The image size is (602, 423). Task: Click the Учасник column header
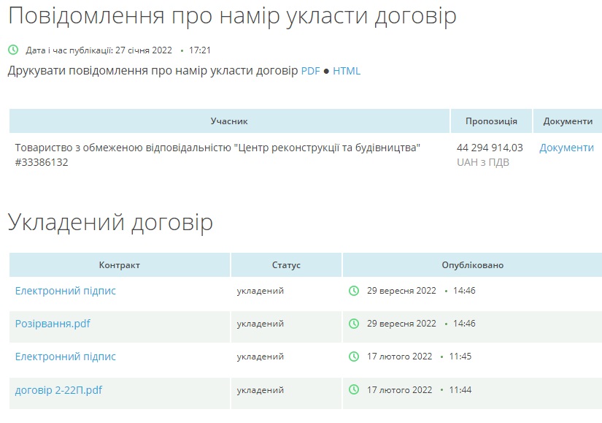pyautogui.click(x=229, y=121)
